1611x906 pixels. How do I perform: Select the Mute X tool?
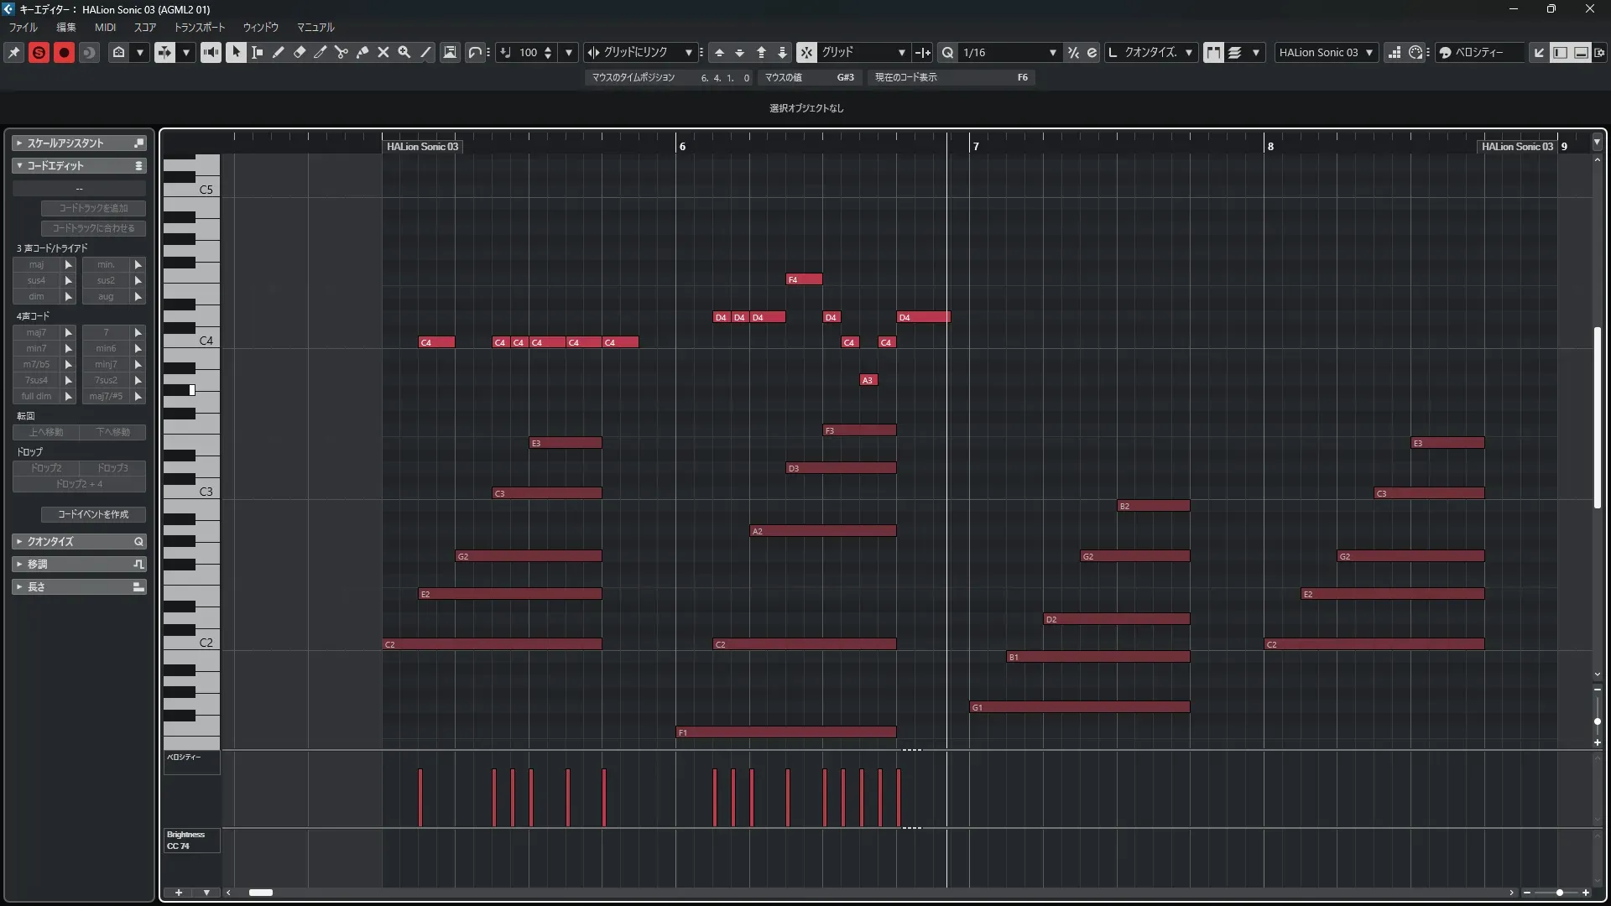pos(383,52)
